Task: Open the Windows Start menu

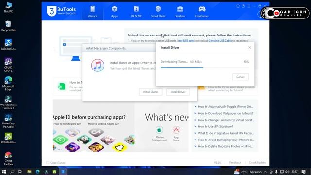Action: coord(4,172)
